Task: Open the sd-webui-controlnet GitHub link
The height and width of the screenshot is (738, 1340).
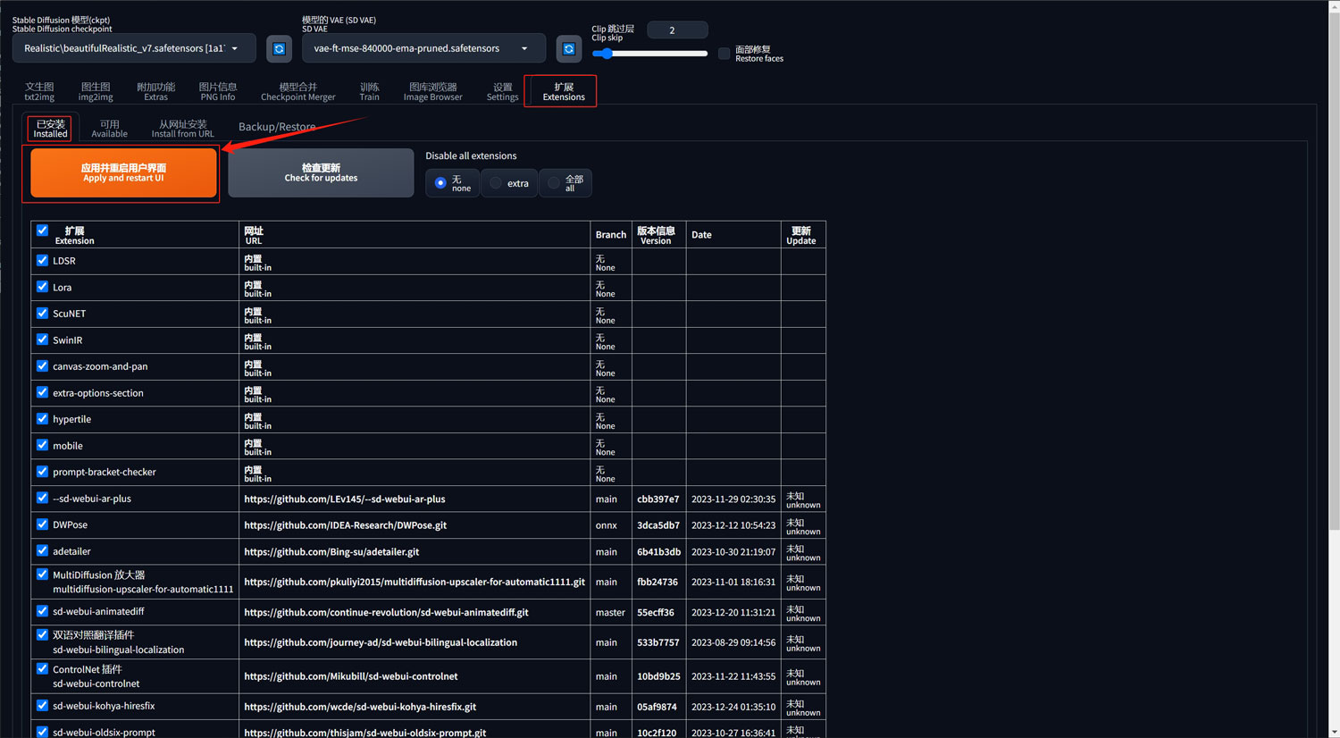Action: [350, 676]
